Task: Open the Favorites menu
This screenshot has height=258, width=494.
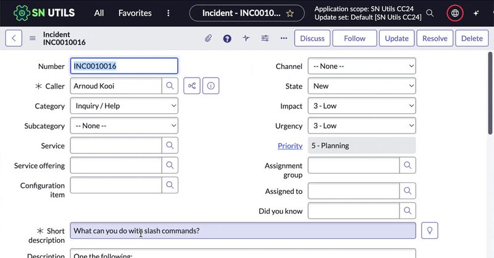Action: [x=135, y=13]
